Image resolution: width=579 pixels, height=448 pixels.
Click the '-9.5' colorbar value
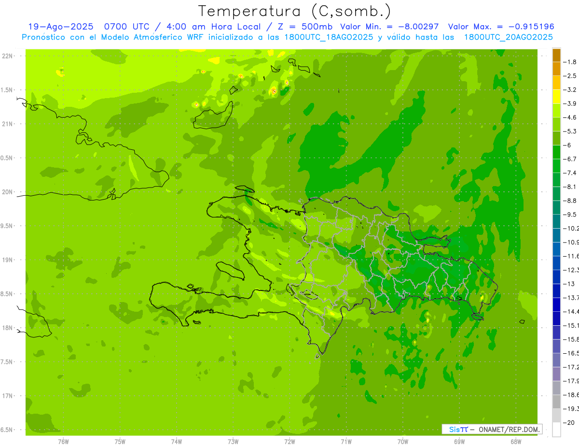(571, 215)
